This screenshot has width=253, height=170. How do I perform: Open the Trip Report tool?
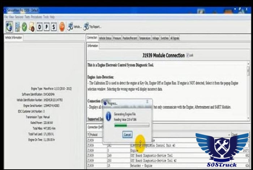[x=93, y=27]
